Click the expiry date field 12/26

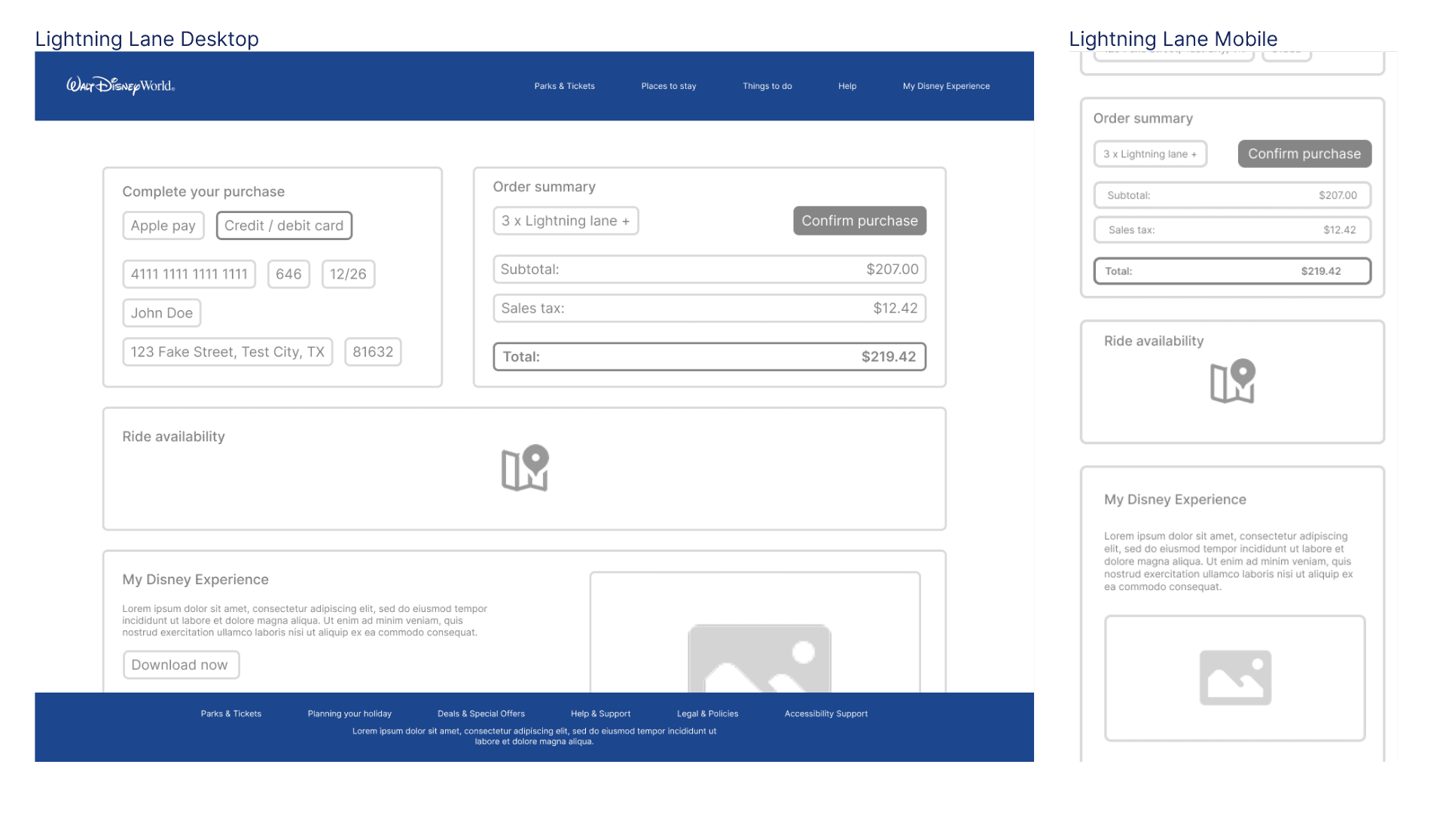tap(348, 274)
